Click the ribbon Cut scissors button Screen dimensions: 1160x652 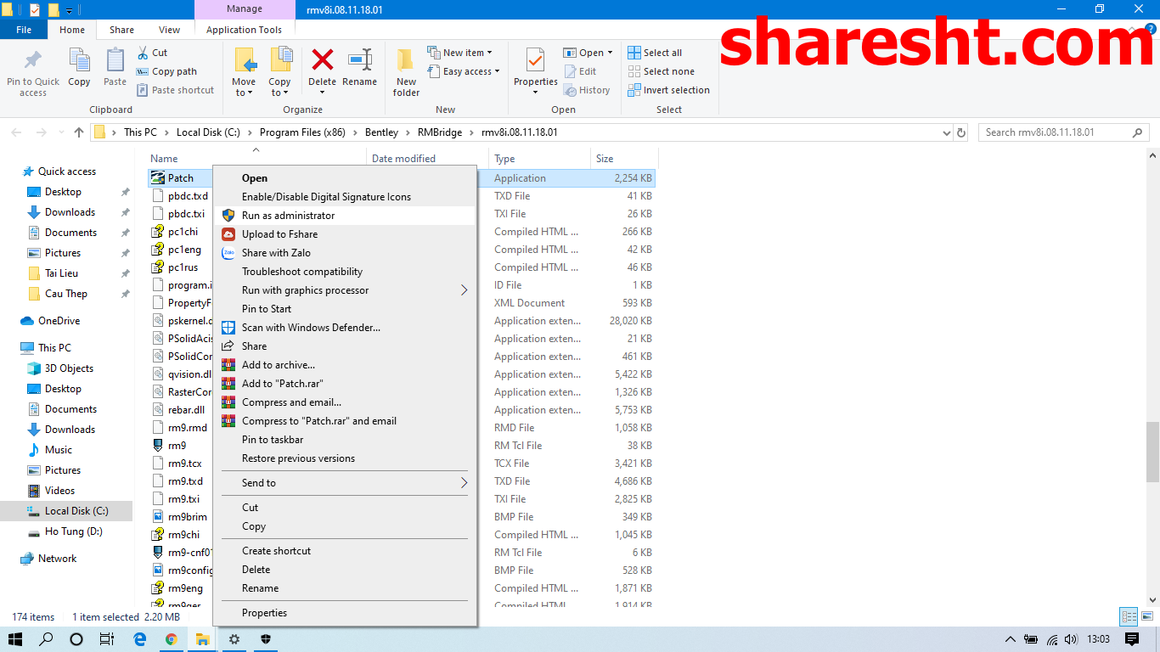coord(152,53)
